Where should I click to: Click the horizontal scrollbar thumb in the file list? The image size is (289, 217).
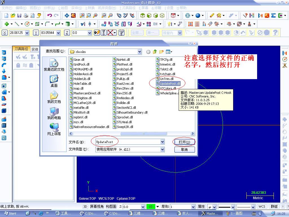(144, 133)
